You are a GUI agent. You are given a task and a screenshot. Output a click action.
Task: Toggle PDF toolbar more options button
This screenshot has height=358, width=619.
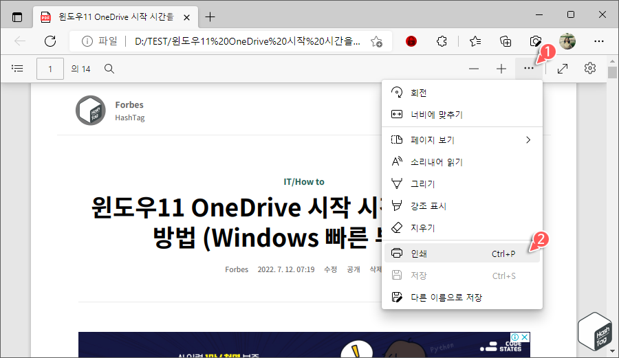pyautogui.click(x=529, y=69)
